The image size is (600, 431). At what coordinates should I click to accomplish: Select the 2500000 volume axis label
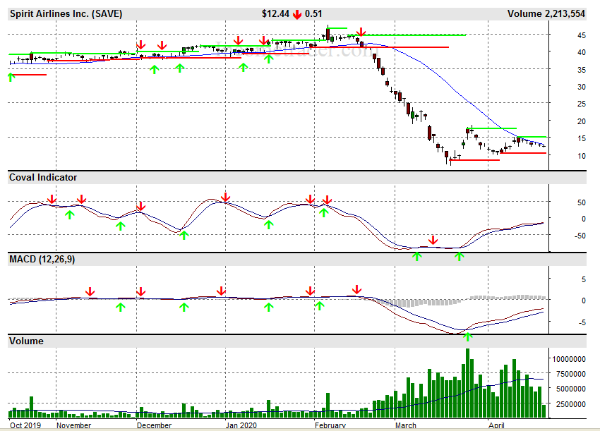click(570, 404)
